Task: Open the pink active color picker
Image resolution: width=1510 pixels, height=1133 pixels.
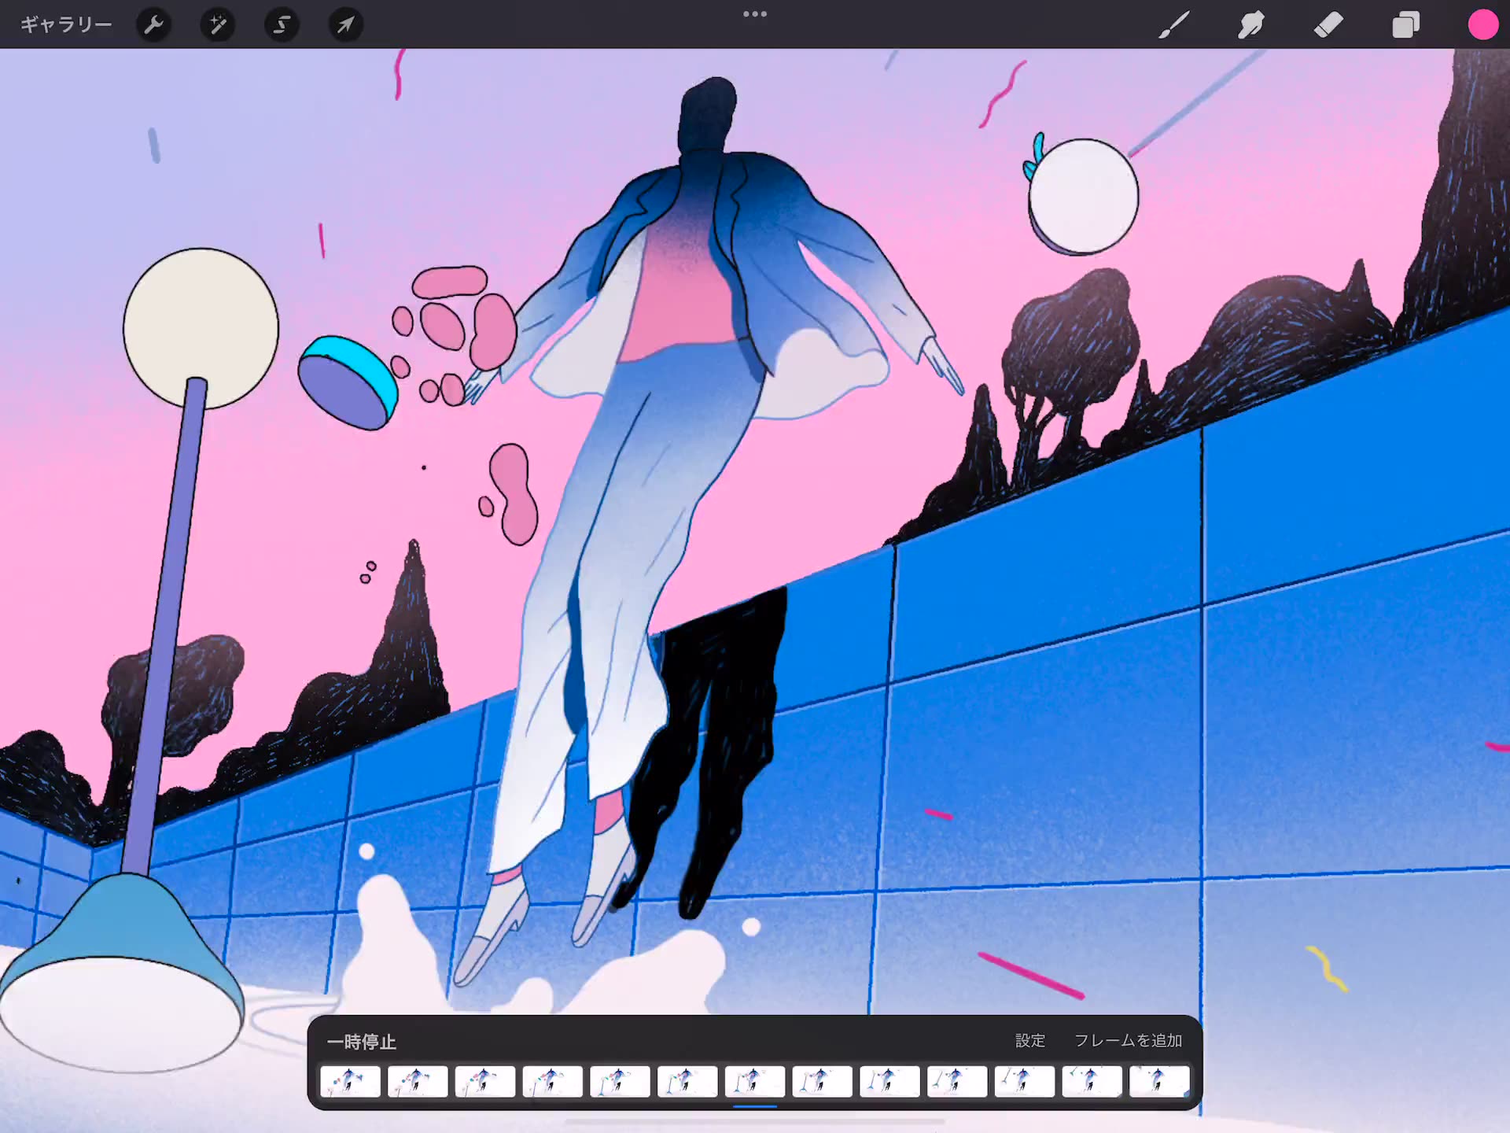Action: 1482,24
